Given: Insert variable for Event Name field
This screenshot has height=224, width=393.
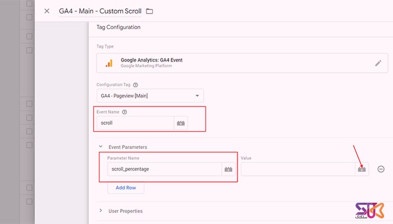Looking at the screenshot, I should tap(181, 123).
